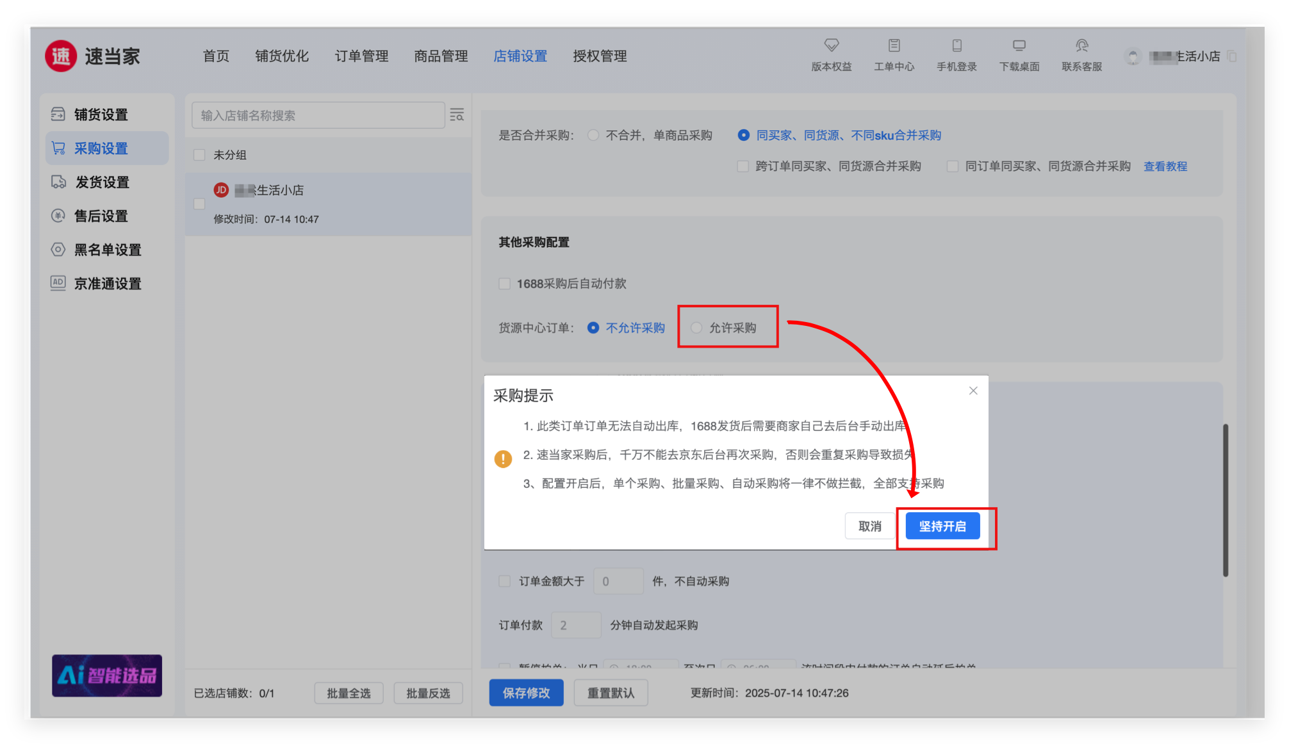Click the 版本权益 diamond icon
This screenshot has width=1289, height=744.
831,45
